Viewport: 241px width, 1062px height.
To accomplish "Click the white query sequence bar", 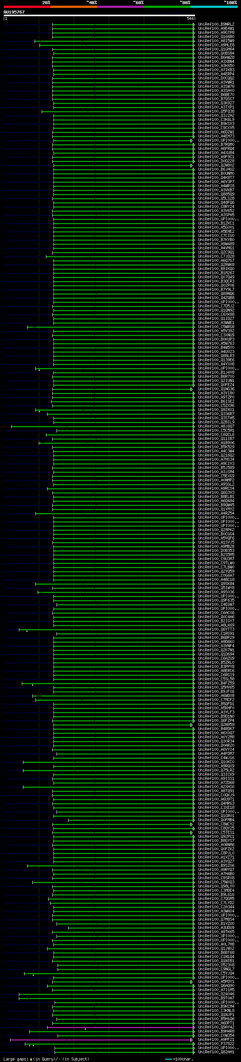I will tap(99, 15).
